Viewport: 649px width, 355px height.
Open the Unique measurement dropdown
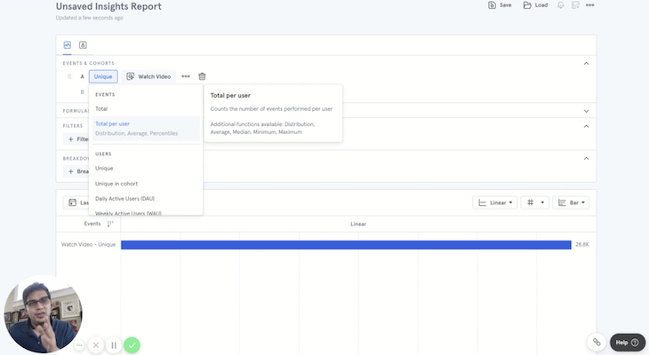103,76
